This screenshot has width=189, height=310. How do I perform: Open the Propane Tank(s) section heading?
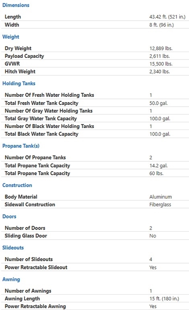coord(21,146)
